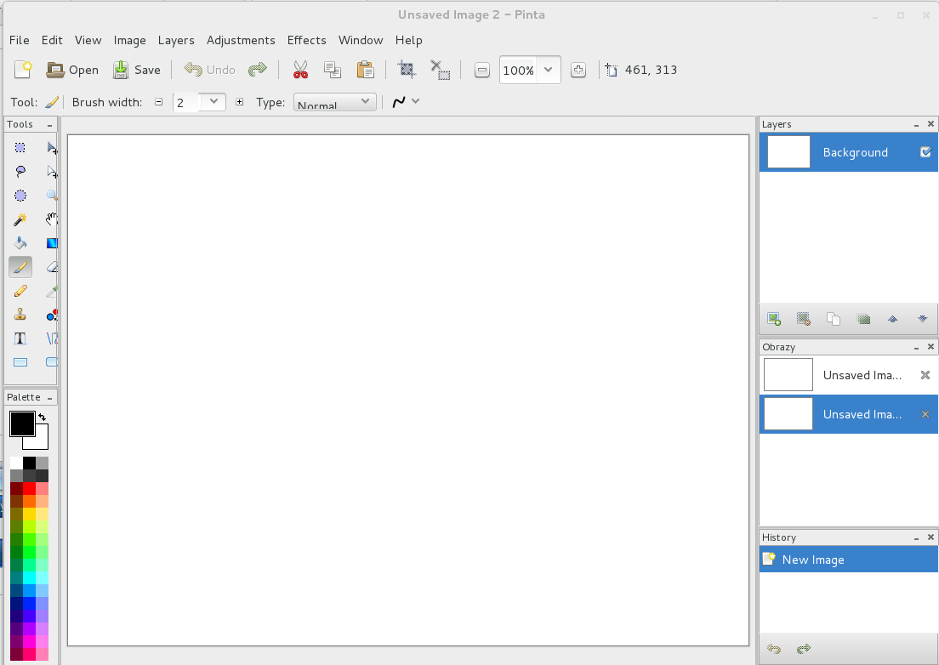Click the Crop to Selection icon
939x665 pixels.
407,70
